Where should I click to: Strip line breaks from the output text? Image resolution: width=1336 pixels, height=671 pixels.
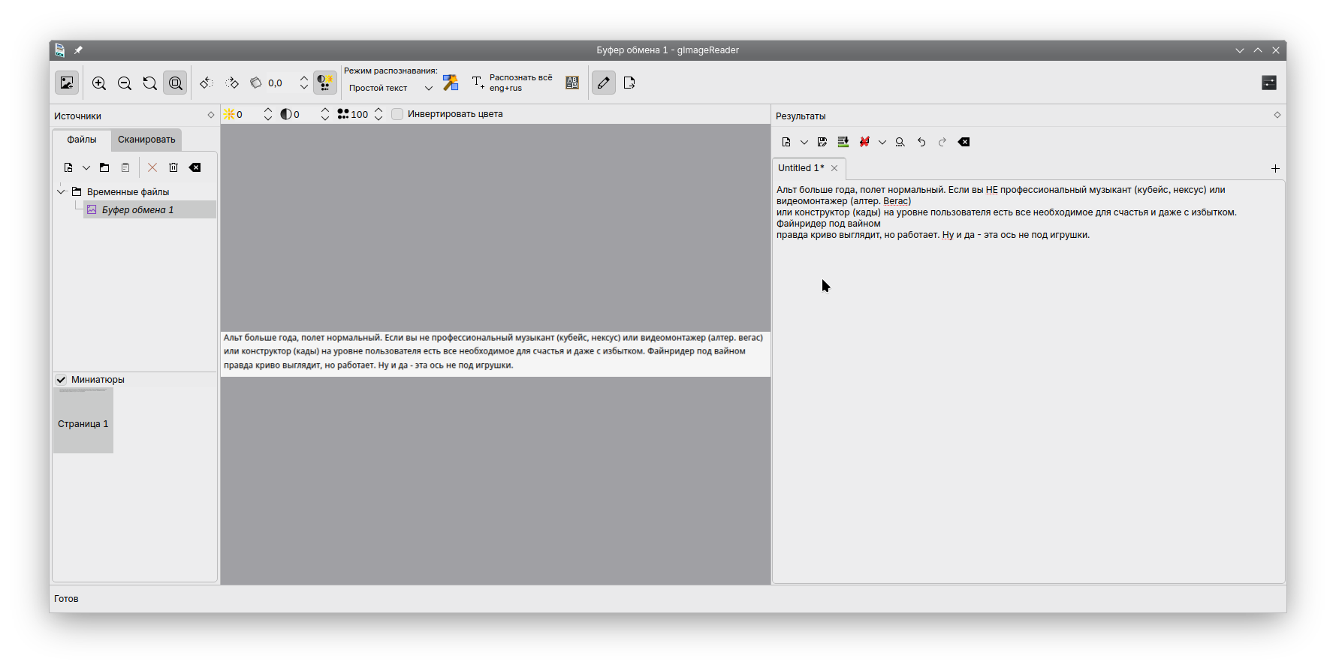[864, 142]
